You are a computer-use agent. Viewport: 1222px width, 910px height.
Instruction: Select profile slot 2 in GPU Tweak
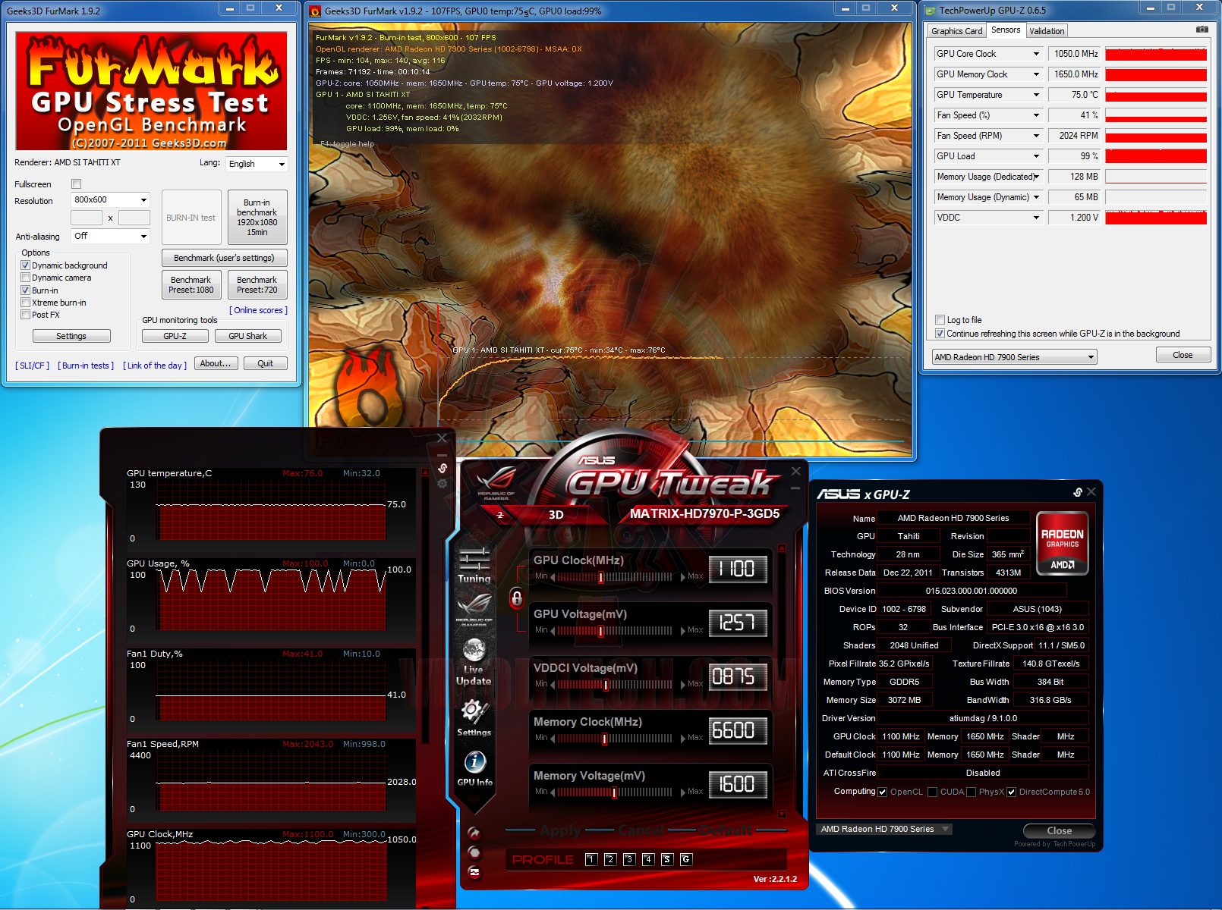[x=610, y=859]
